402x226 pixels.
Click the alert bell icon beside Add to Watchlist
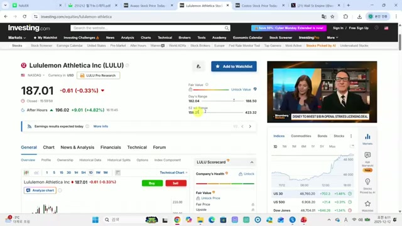point(198,67)
